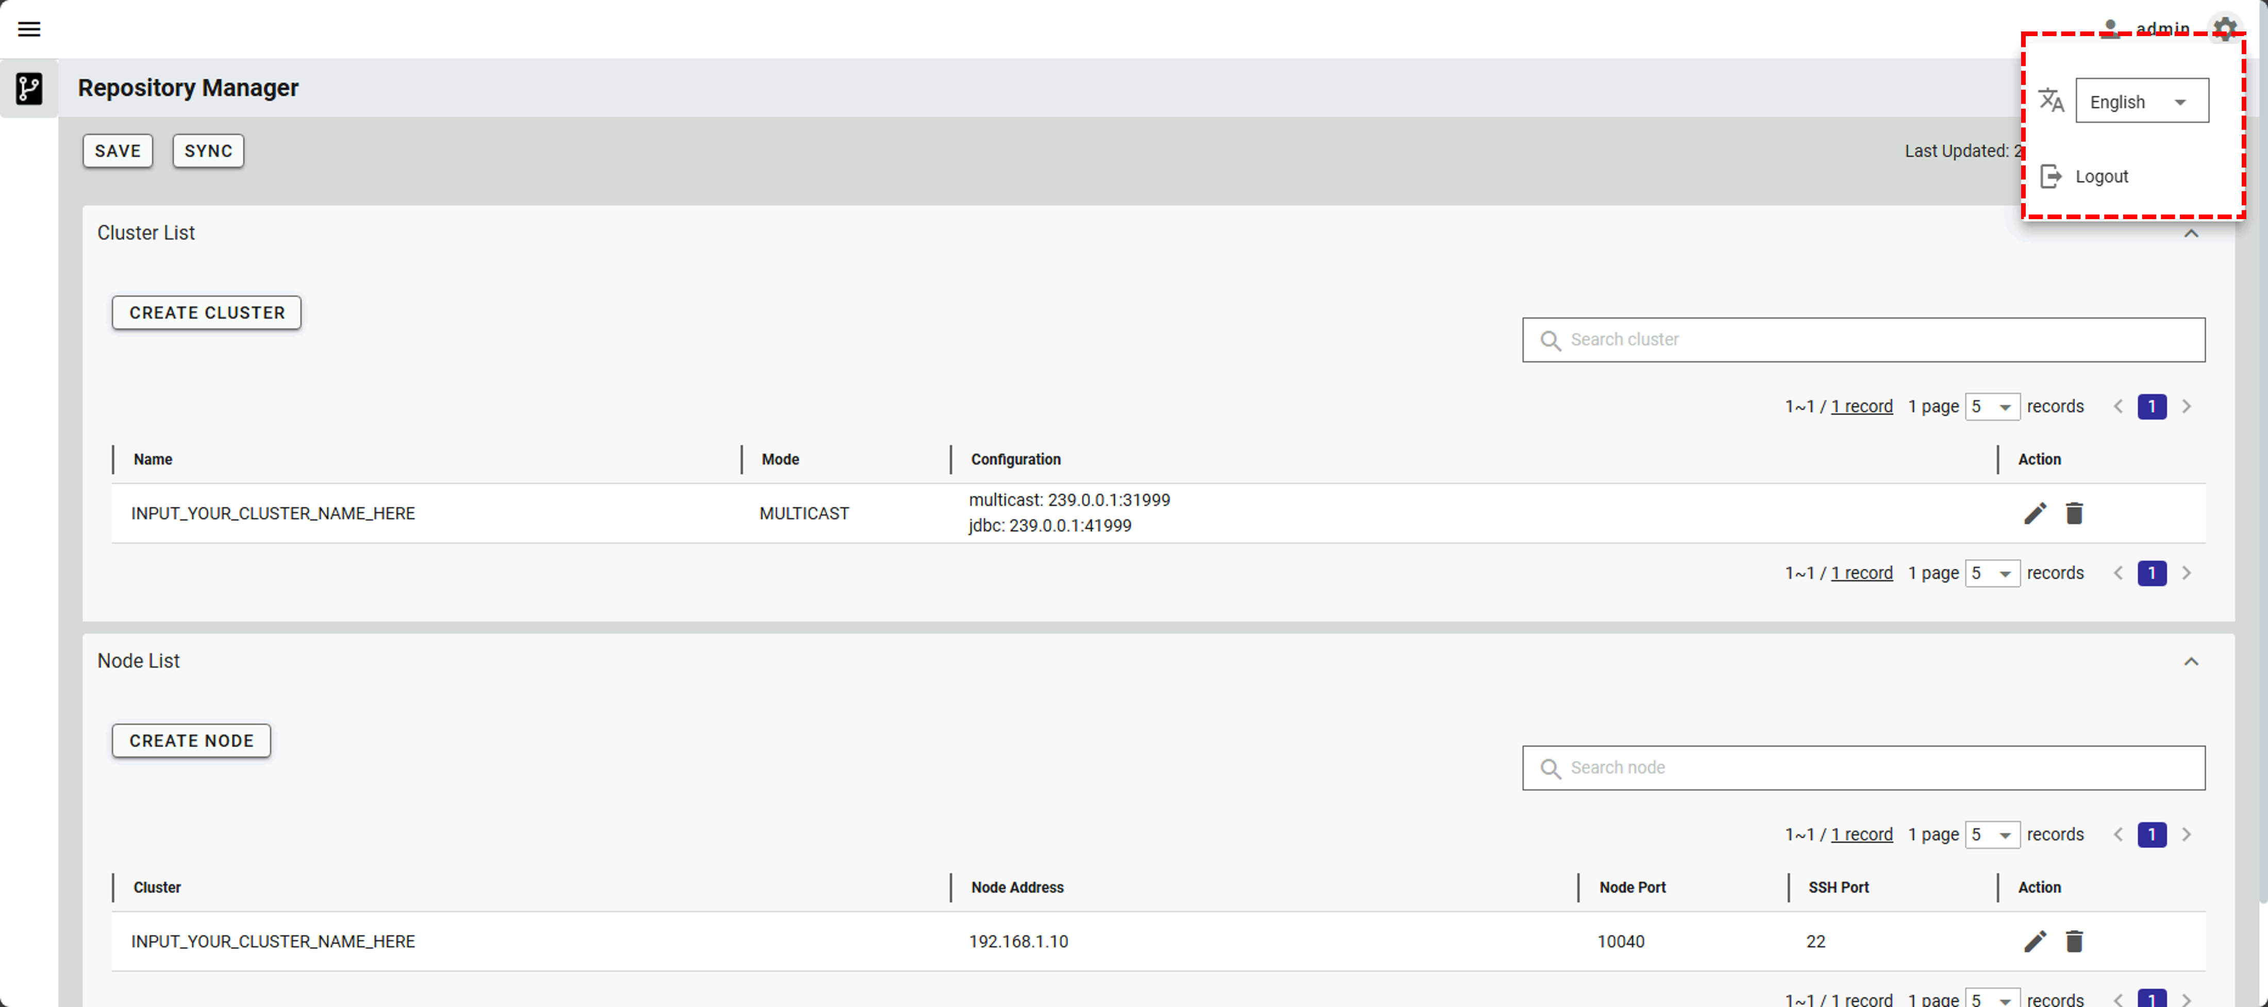The height and width of the screenshot is (1007, 2268).
Task: Click the Repository Manager branch icon
Action: 29,88
